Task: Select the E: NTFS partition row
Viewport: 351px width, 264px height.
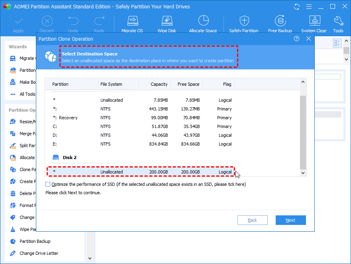Action: tap(141, 144)
